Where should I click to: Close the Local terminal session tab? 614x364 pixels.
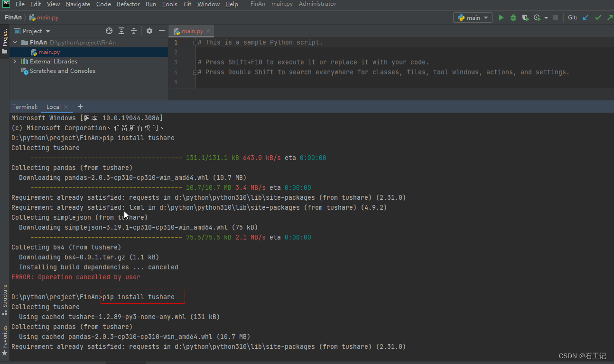[66, 107]
